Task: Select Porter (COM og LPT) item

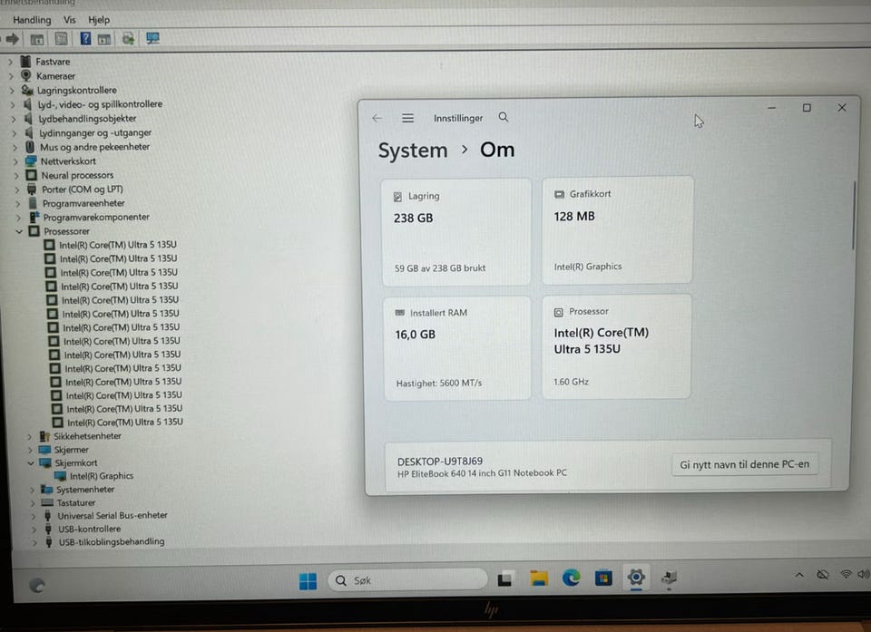Action: coord(83,190)
